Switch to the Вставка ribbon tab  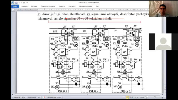[x=34, y=6]
